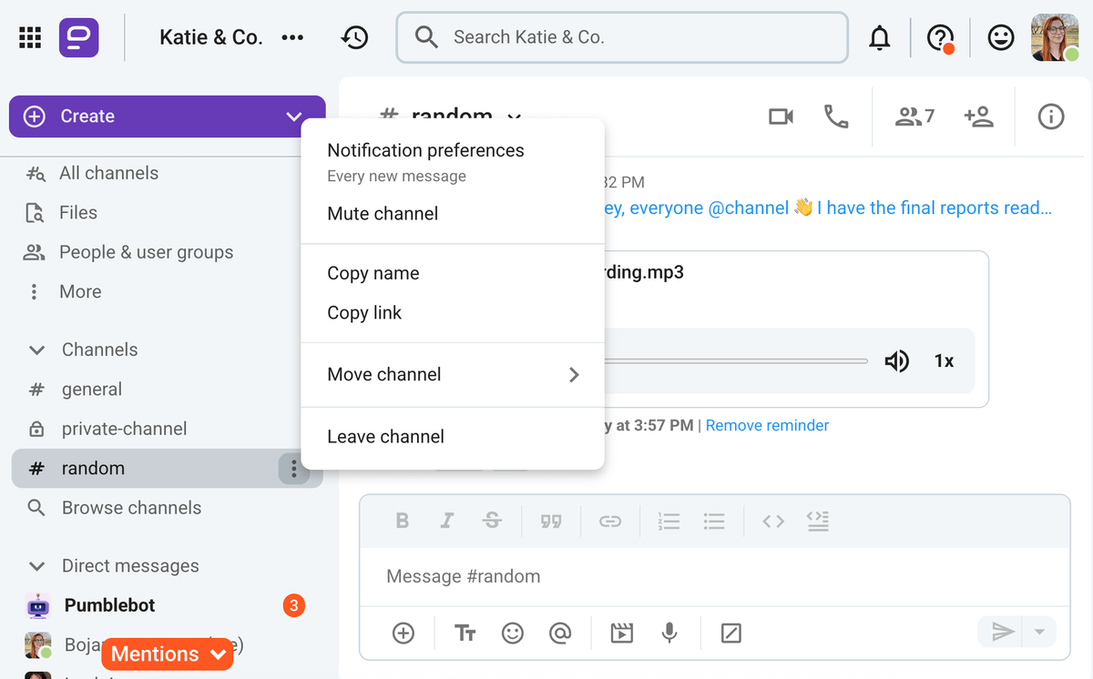The image size is (1093, 679).
Task: Click the add members icon
Action: [x=978, y=117]
